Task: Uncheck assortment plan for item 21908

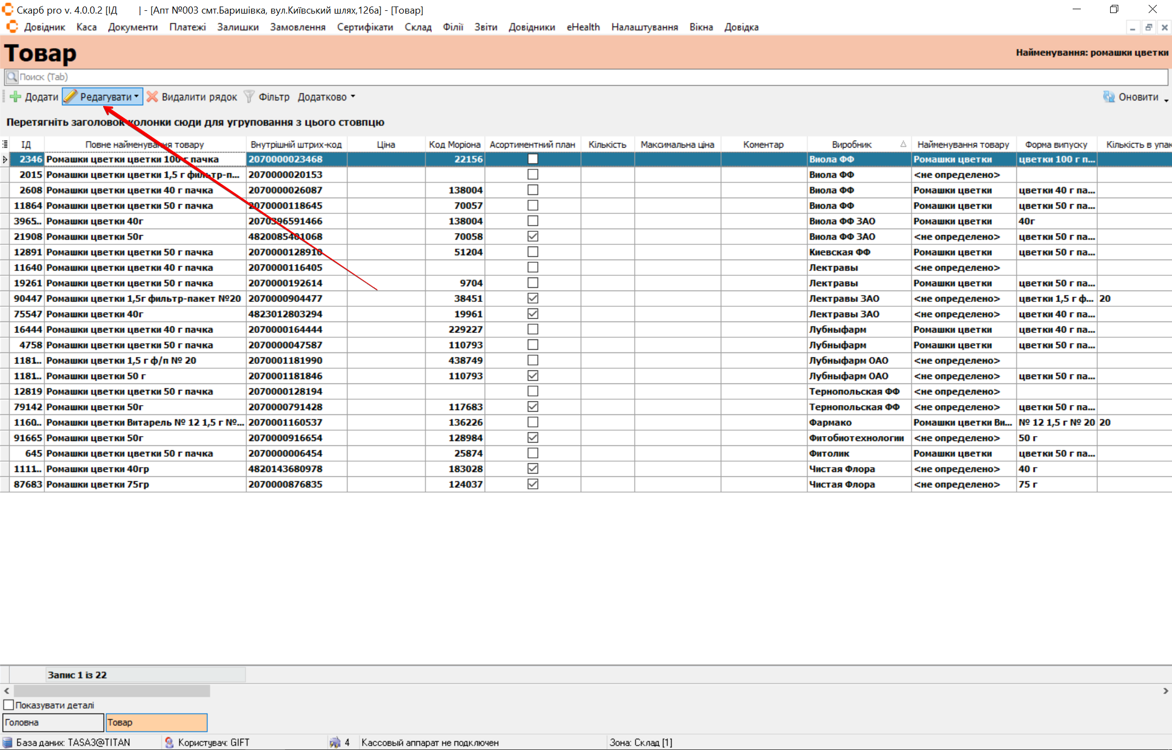Action: 533,236
